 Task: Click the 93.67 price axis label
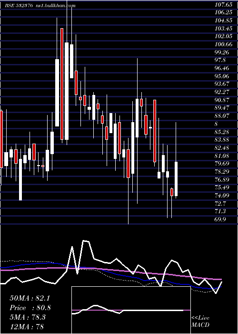(222, 84)
